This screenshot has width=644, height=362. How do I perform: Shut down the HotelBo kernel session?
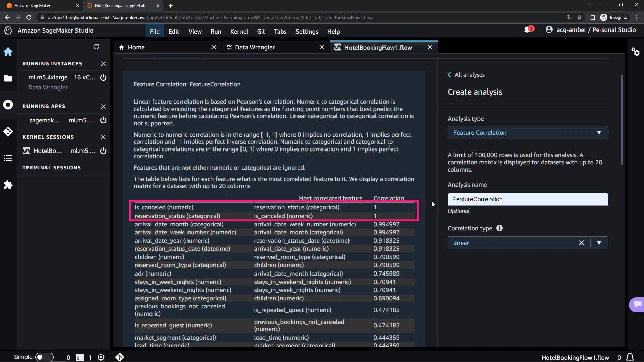pyautogui.click(x=103, y=151)
